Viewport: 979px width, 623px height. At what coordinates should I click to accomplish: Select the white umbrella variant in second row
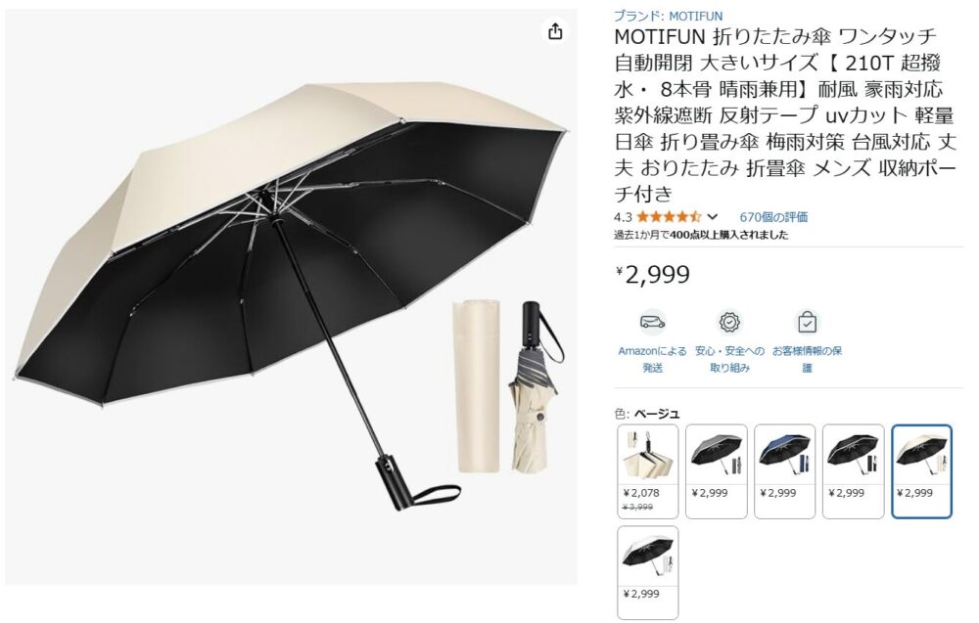click(647, 572)
